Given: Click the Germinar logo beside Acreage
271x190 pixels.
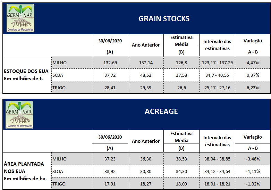Looking at the screenshot, I should pyautogui.click(x=20, y=114).
